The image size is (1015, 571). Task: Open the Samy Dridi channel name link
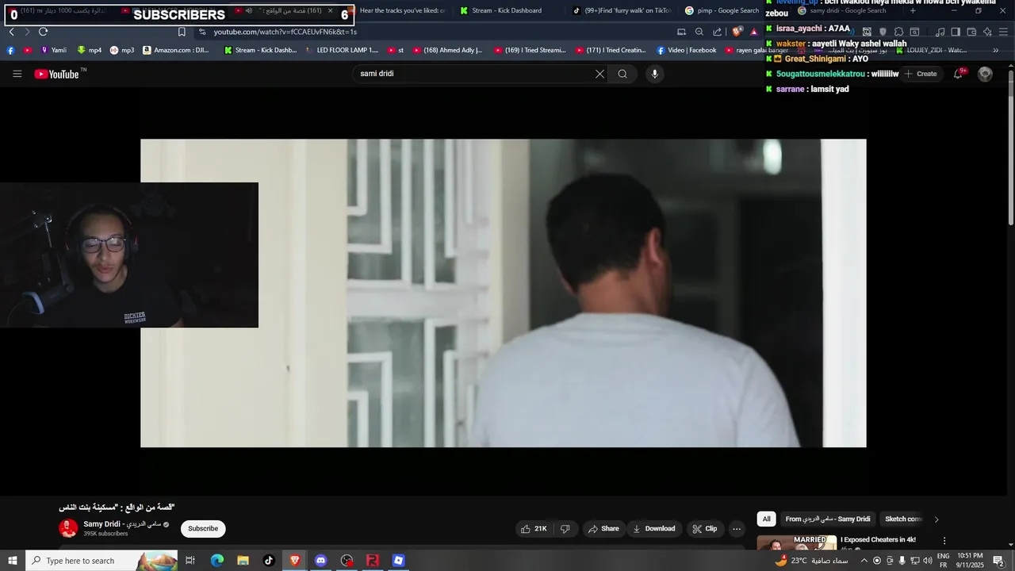point(122,524)
